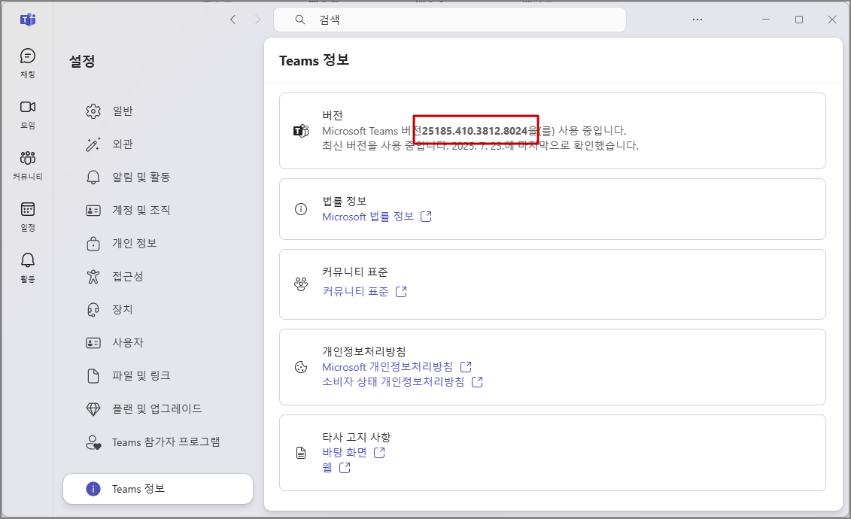Open 장치 settings label
This screenshot has height=519, width=851.
pos(123,310)
